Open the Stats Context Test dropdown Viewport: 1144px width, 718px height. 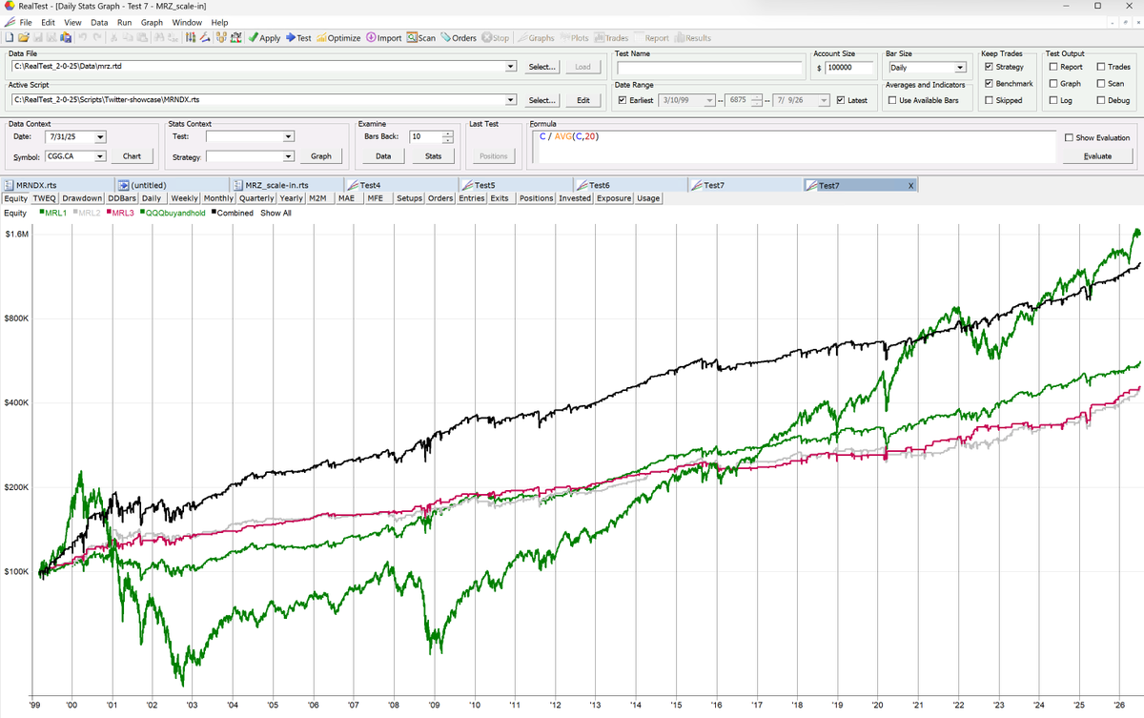[289, 137]
